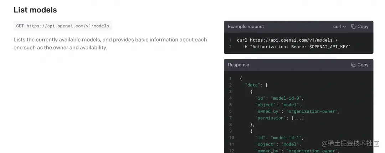Click the closing brace on response line 8
385x153 pixels.
point(252,125)
